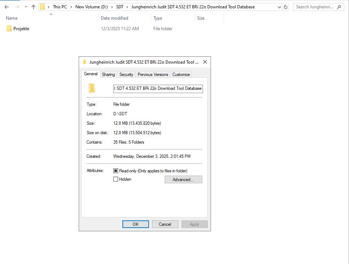Click the Forward navigation arrow

point(17,7)
